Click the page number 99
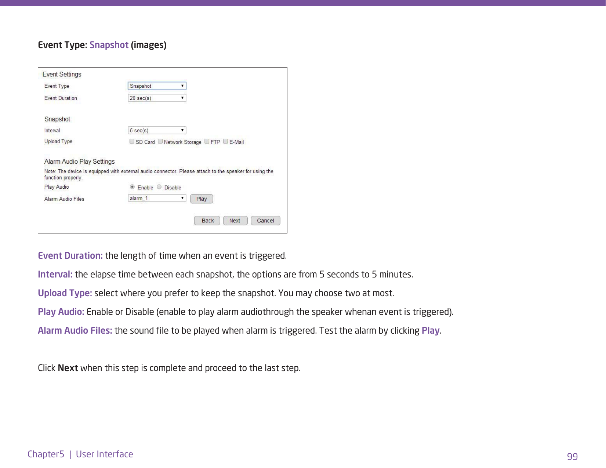 572,456
